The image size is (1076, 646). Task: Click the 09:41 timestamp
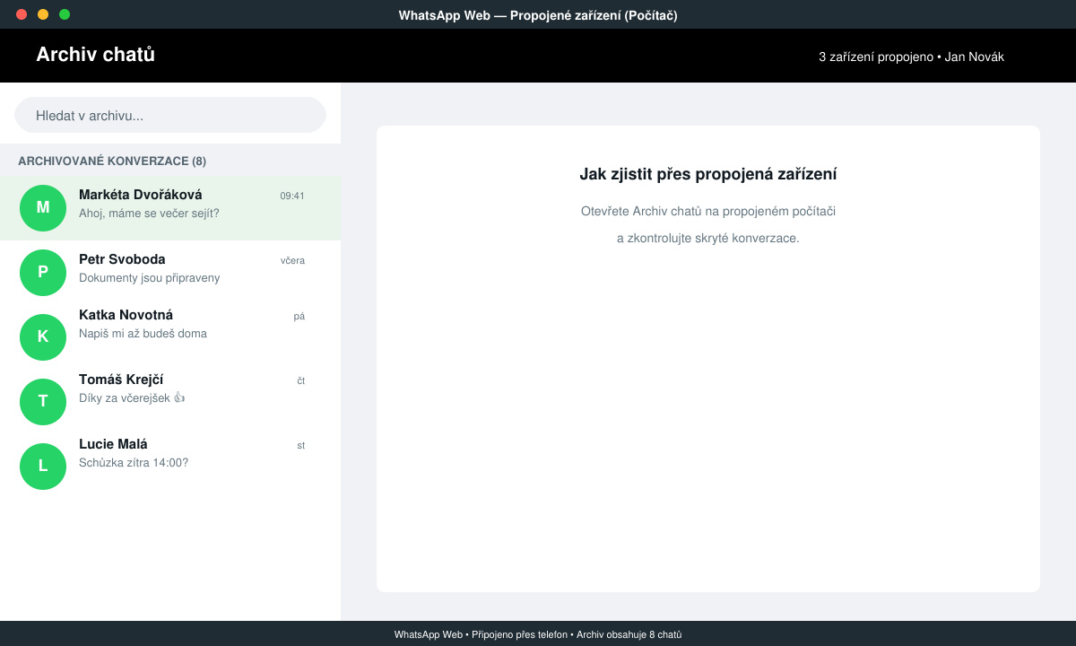tap(292, 196)
